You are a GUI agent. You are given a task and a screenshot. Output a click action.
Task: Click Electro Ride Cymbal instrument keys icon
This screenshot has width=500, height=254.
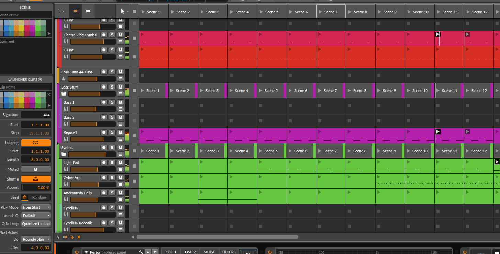[x=66, y=42]
